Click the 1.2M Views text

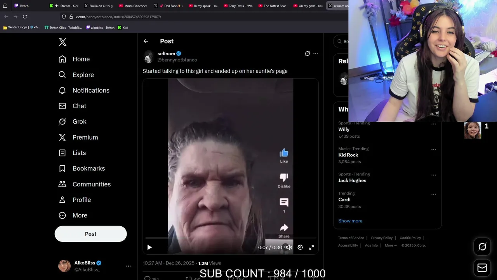[209, 263]
